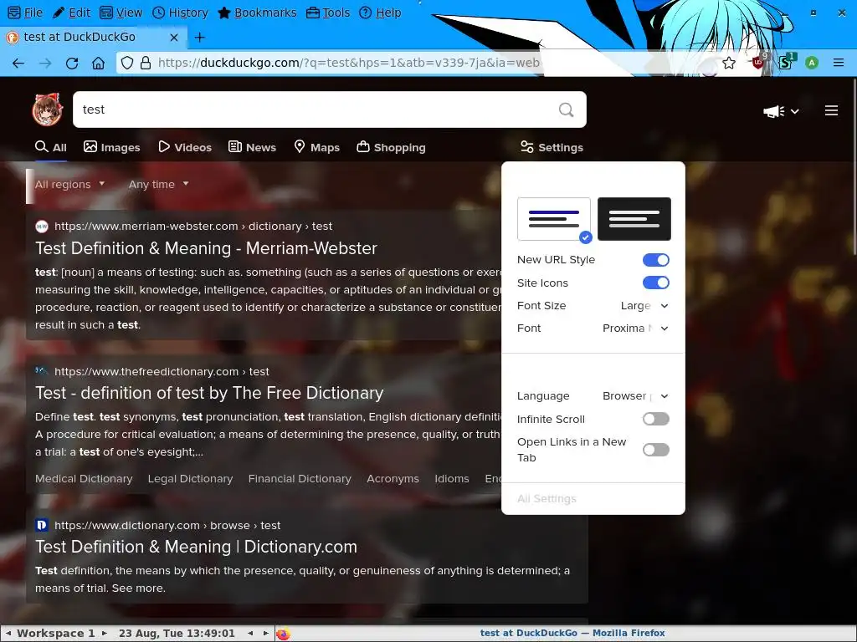Expand the Any time filter
The image size is (857, 642).
[158, 185]
